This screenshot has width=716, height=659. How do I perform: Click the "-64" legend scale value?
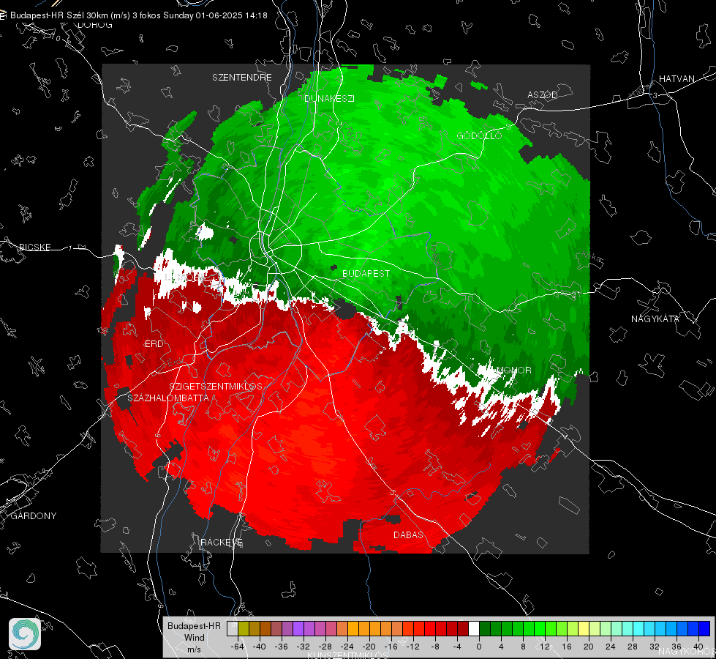[238, 647]
